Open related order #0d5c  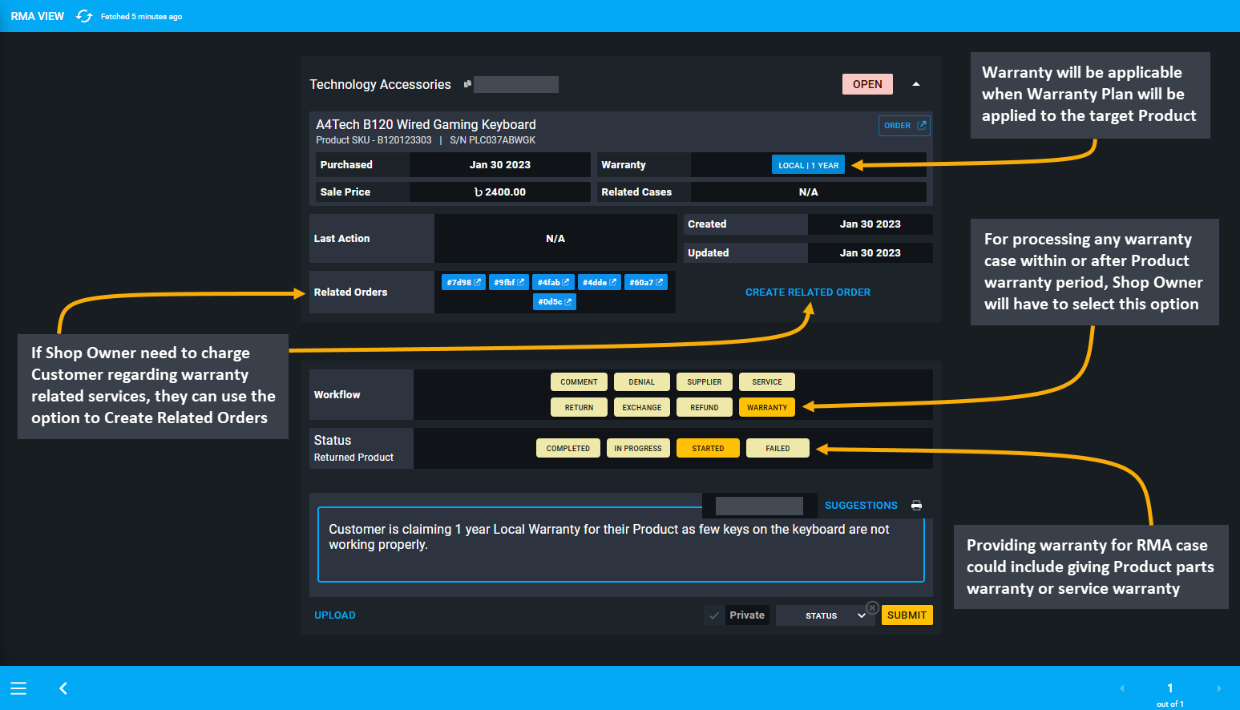tap(555, 302)
